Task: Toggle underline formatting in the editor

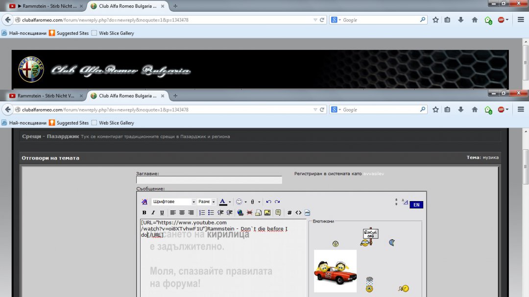Action: 162,213
